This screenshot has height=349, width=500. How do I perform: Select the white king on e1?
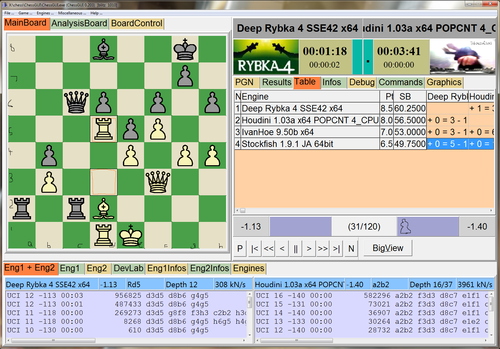(131, 235)
